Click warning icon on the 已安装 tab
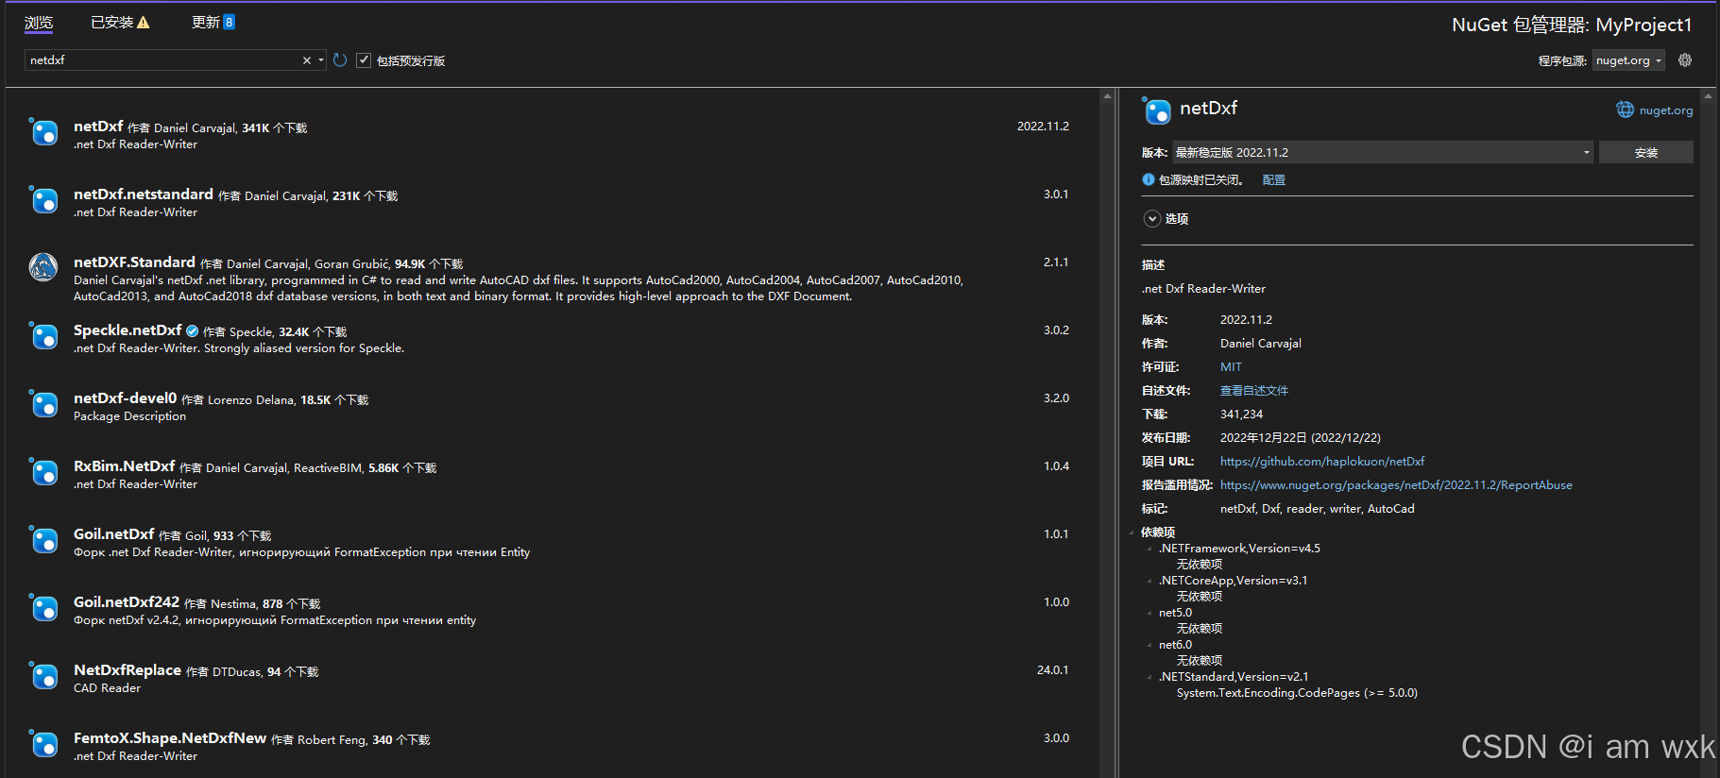The height and width of the screenshot is (778, 1720). [144, 23]
